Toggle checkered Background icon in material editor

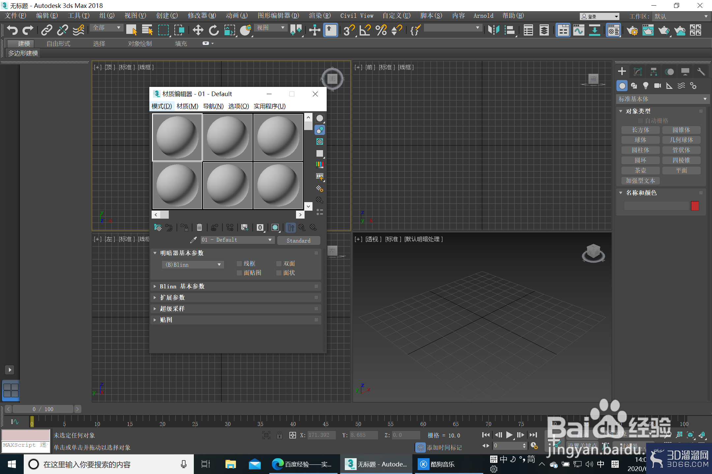(320, 142)
